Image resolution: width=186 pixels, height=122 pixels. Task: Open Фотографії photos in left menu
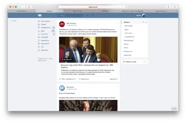point(43,37)
